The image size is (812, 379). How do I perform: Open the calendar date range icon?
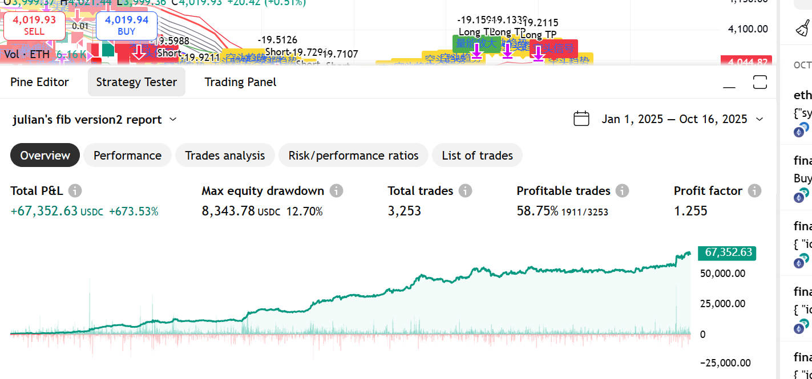pyautogui.click(x=581, y=119)
